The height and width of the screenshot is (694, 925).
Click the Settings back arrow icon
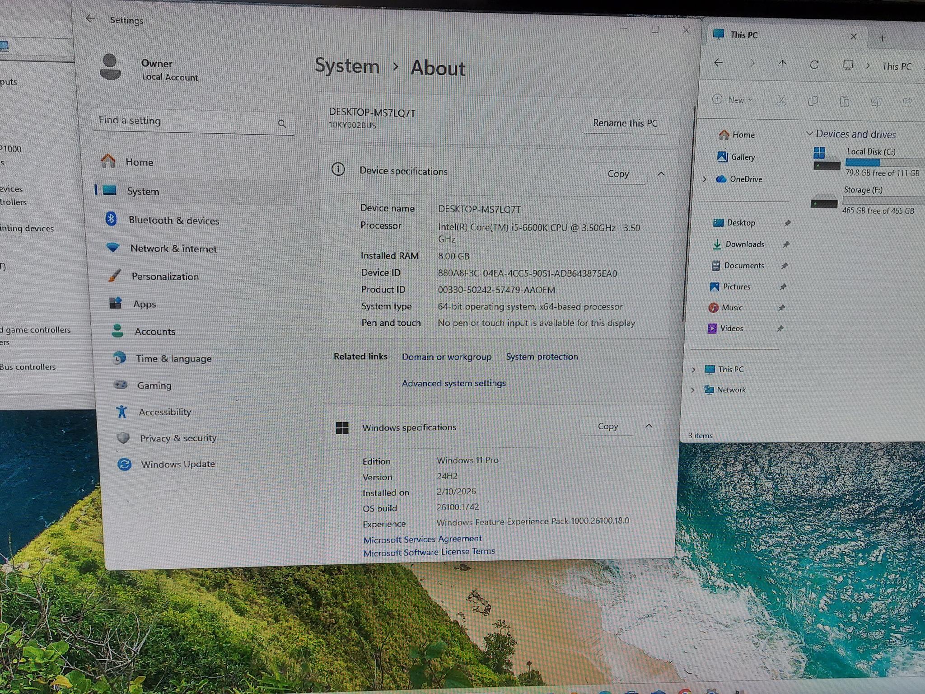pyautogui.click(x=90, y=19)
